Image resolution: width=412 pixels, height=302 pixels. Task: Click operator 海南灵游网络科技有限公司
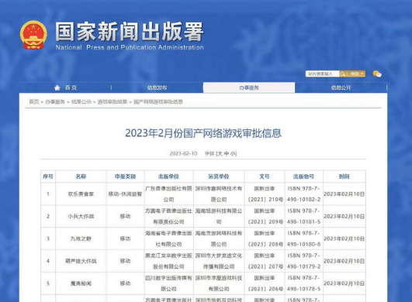click(219, 239)
